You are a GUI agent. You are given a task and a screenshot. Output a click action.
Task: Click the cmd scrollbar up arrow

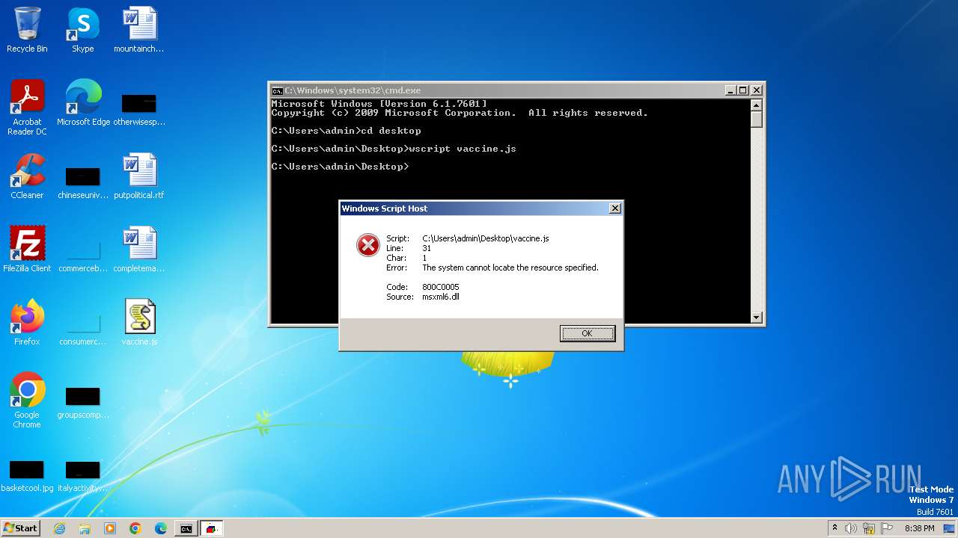757,105
